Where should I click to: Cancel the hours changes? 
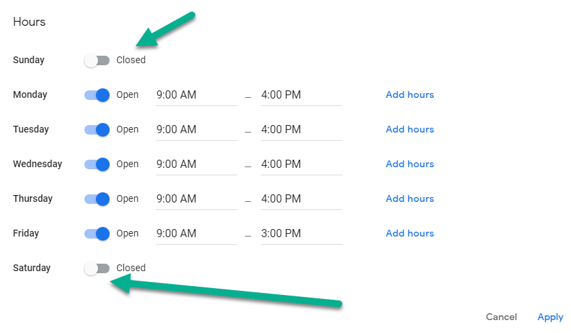coord(502,317)
